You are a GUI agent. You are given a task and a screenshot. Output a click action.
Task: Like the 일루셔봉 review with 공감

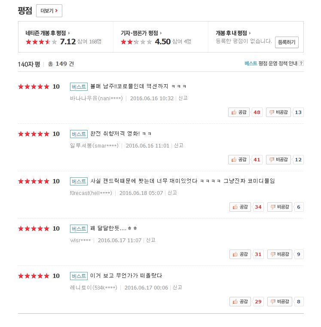click(x=238, y=160)
